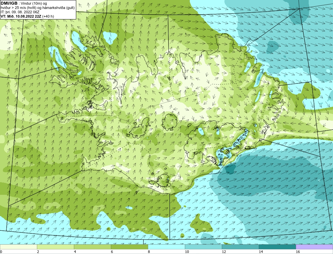
Task: Click the 10–12 m/s teal legend swatch
Action: point(203,247)
